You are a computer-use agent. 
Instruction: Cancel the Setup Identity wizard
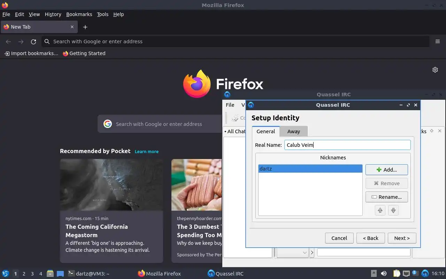tap(339, 238)
